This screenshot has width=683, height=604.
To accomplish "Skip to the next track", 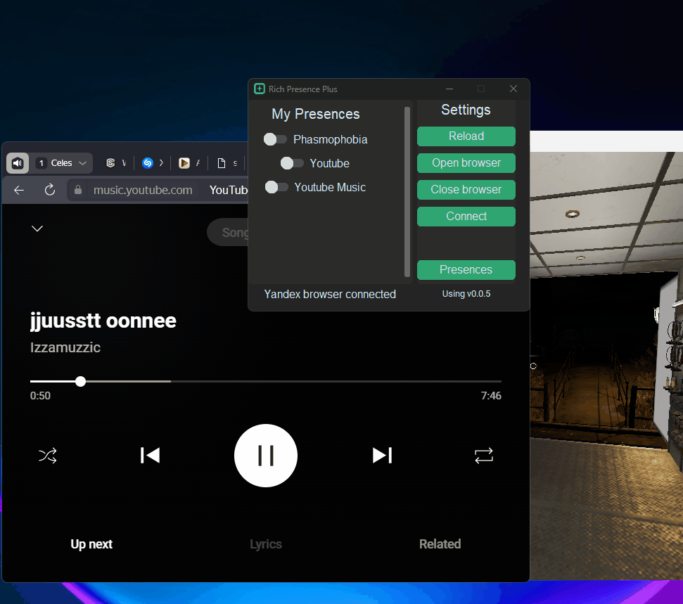I will click(383, 456).
